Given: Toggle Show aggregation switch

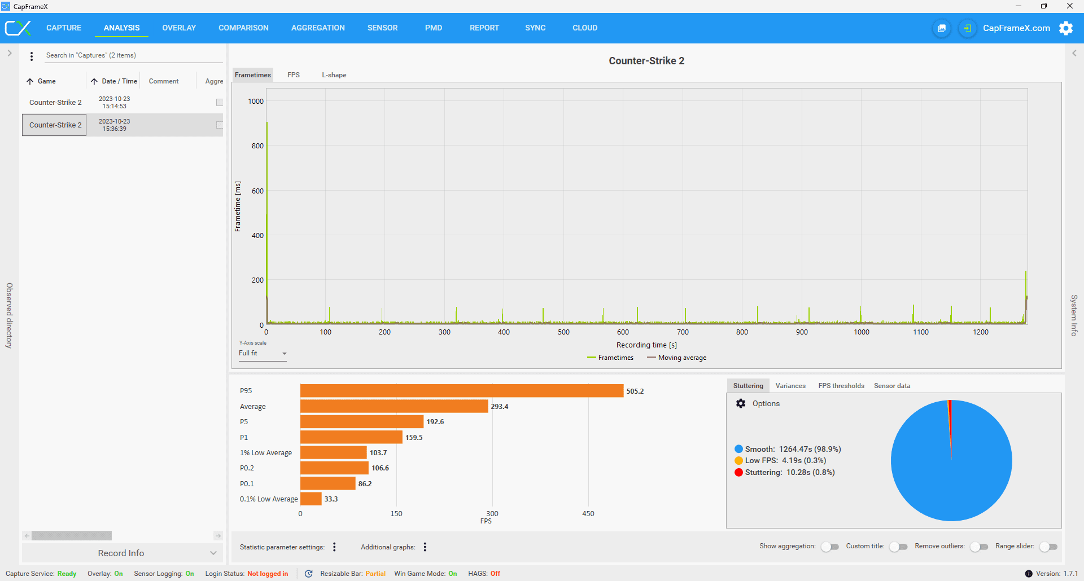Looking at the screenshot, I should 829,547.
